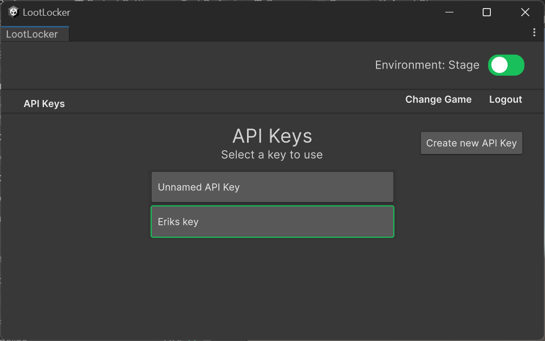Image resolution: width=545 pixels, height=341 pixels.
Task: Click empty title bar space left of minimize
Action: [x=271, y=12]
